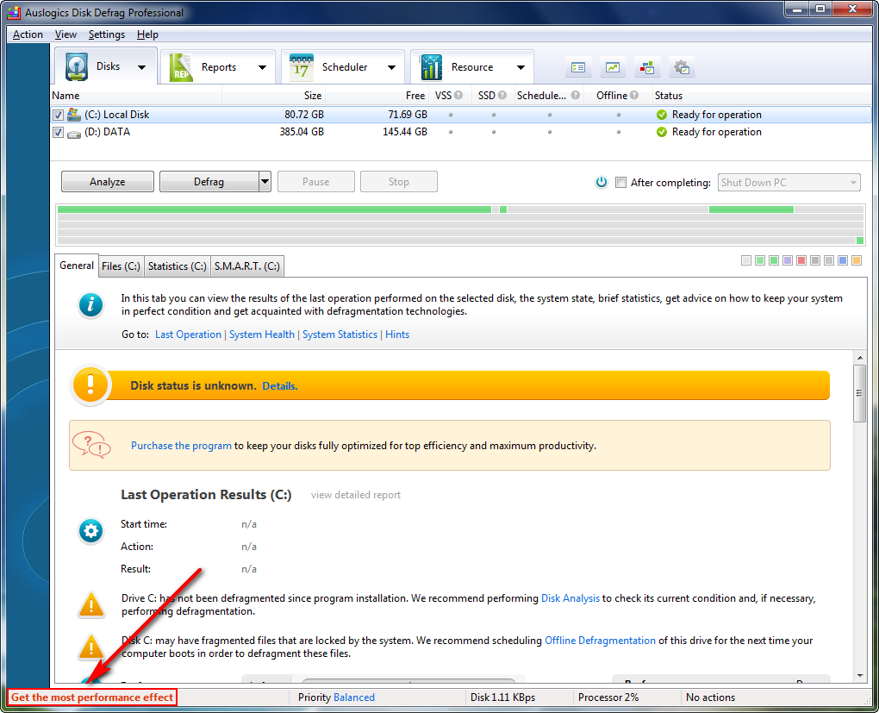This screenshot has width=879, height=713.
Task: Click the Balanced priority link in status bar
Action: (354, 697)
